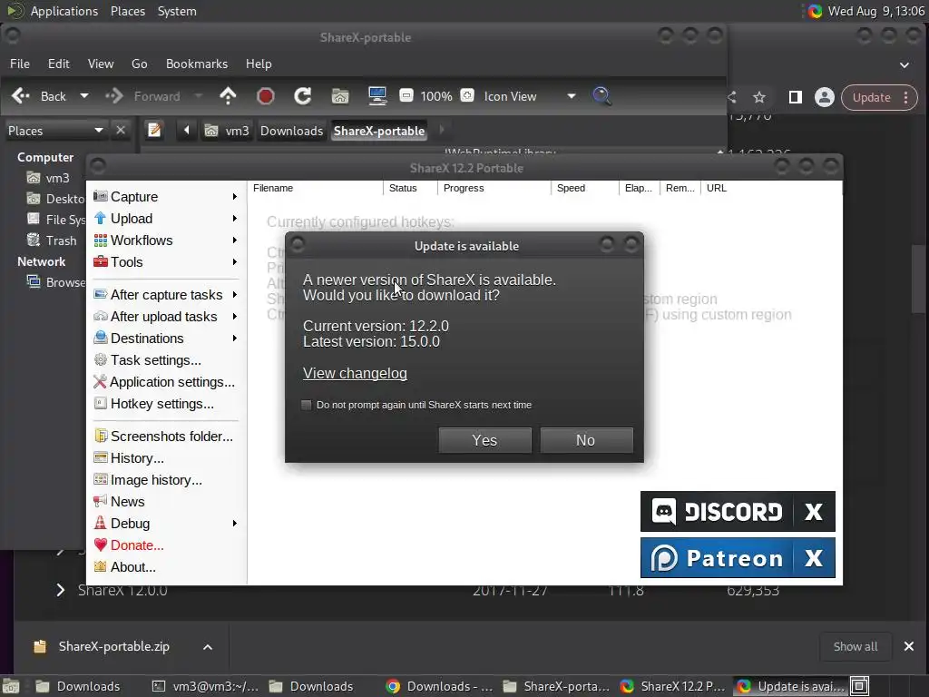Expand the Debug submenu arrow
Image resolution: width=929 pixels, height=697 pixels.
click(235, 524)
